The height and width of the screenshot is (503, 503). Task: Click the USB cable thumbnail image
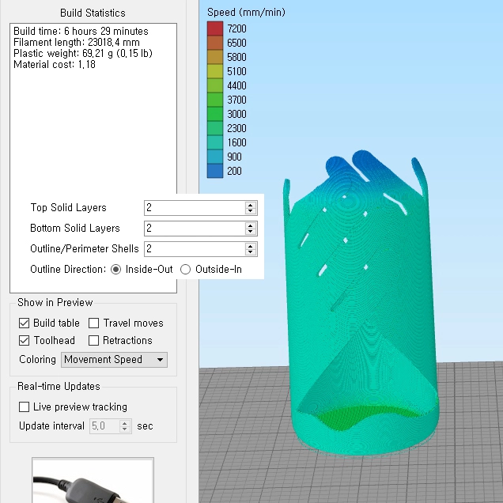click(93, 482)
